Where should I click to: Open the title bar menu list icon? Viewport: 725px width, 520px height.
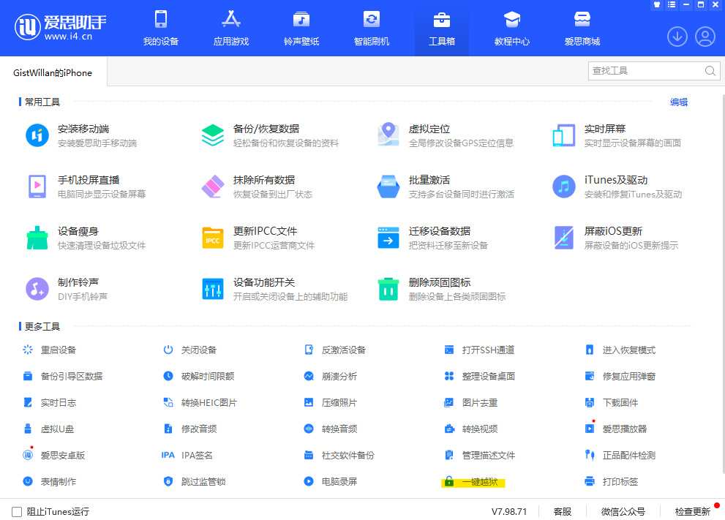coord(670,5)
